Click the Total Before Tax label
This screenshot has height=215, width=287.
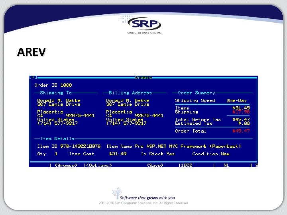(x=198, y=119)
